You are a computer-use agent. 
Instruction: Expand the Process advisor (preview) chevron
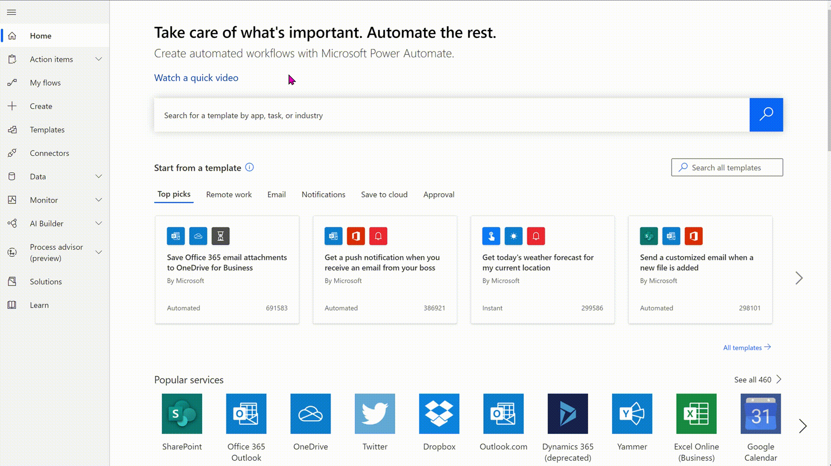(x=99, y=252)
